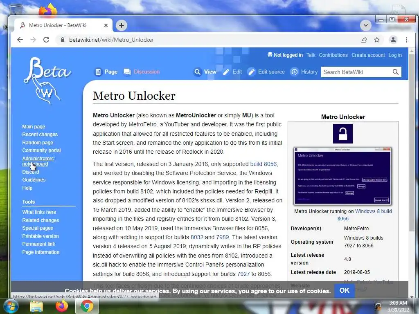This screenshot has height=314, width=419.
Task: Click the padlock site security icon
Action: point(63,40)
